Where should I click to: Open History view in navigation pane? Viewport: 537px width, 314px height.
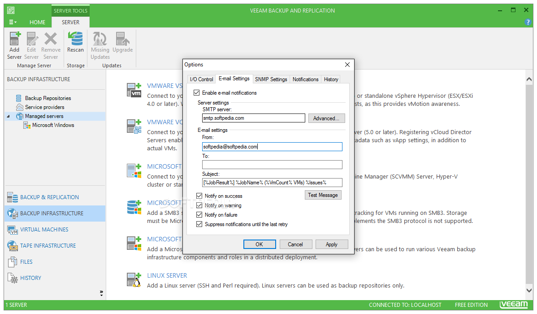[55, 278]
